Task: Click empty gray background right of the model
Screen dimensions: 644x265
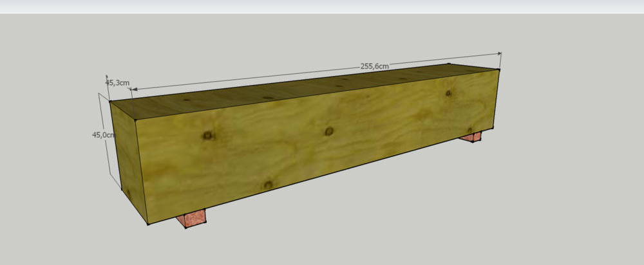Action: pos(573,161)
